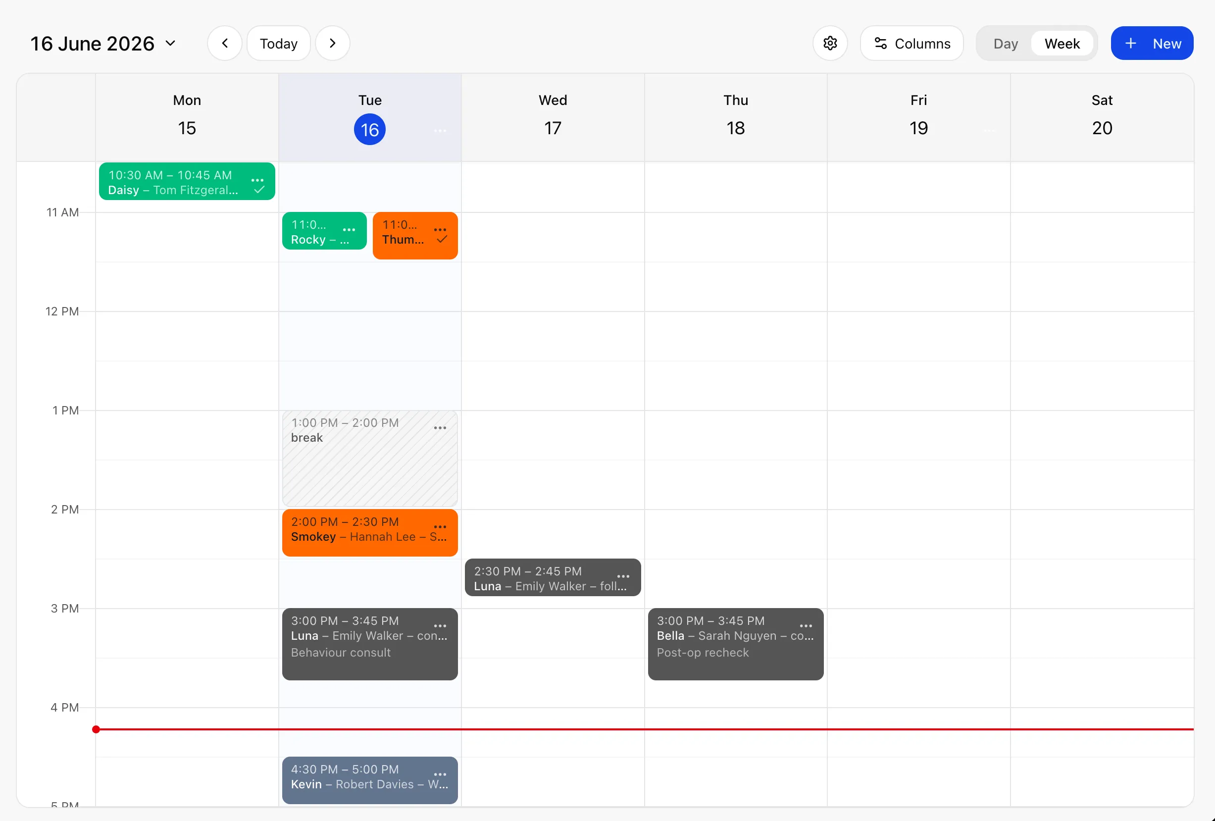The image size is (1215, 821).
Task: Go to the previous week
Action: [225, 44]
